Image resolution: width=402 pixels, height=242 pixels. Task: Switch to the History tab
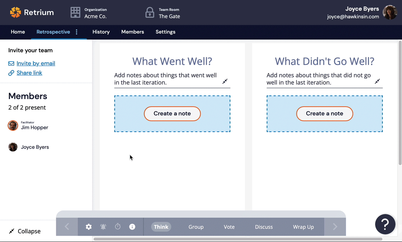point(101,32)
